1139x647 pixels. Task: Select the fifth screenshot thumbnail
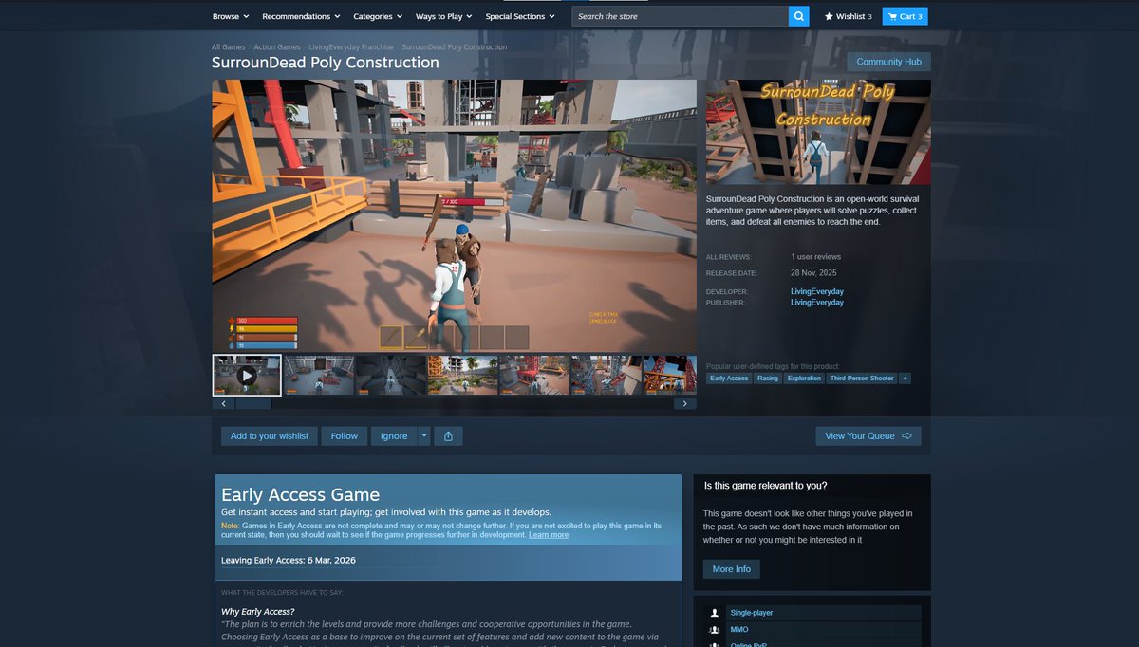click(535, 375)
